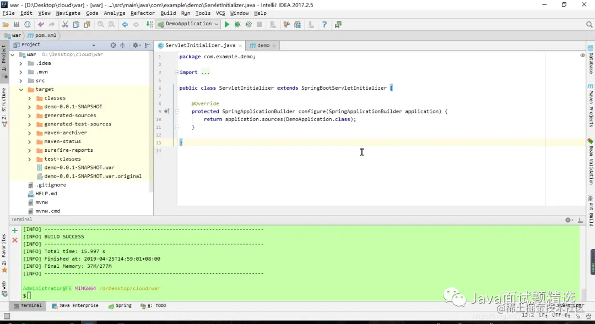Navigate Forward with the right arrow icon
The height and width of the screenshot is (324, 595).
136,25
